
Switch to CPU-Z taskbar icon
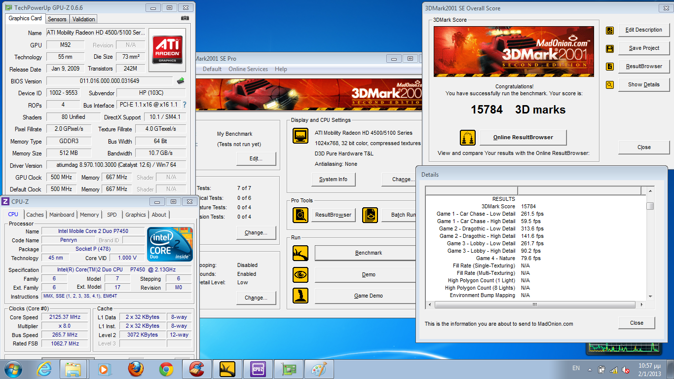pos(258,369)
